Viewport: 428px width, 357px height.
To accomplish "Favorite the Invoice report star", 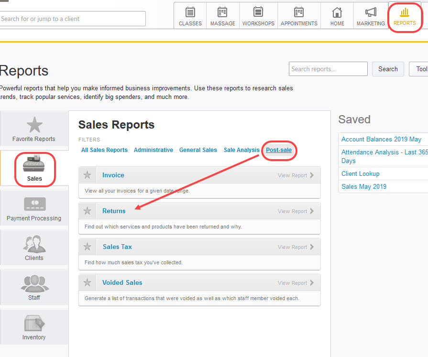I will [88, 175].
